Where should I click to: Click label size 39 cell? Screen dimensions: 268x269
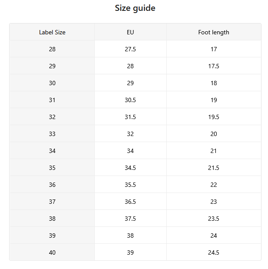52,236
